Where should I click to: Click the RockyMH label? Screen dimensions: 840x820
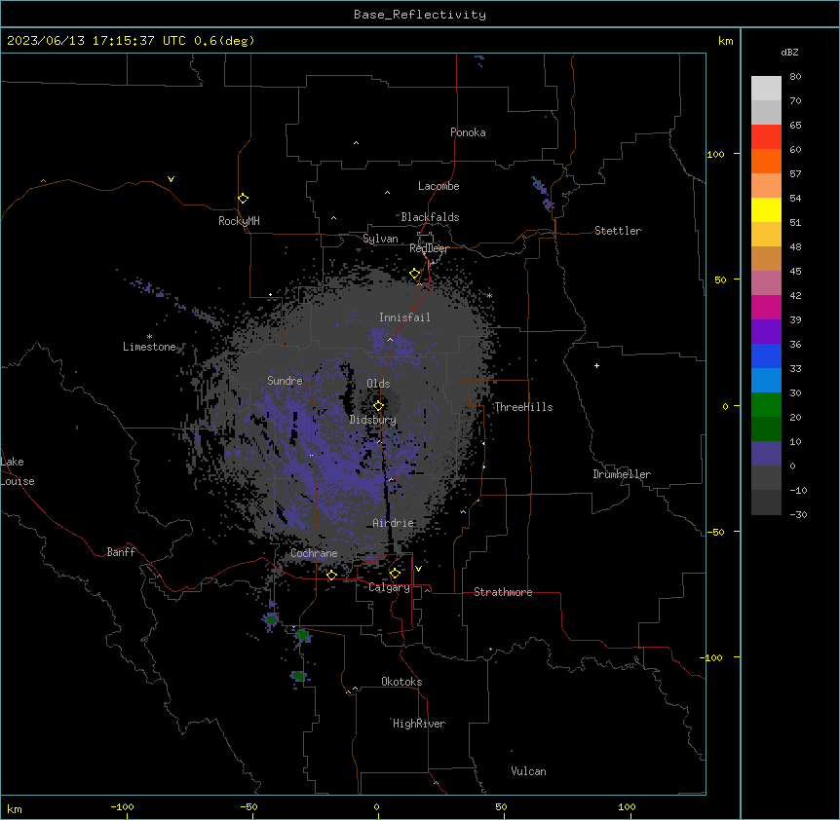[239, 221]
